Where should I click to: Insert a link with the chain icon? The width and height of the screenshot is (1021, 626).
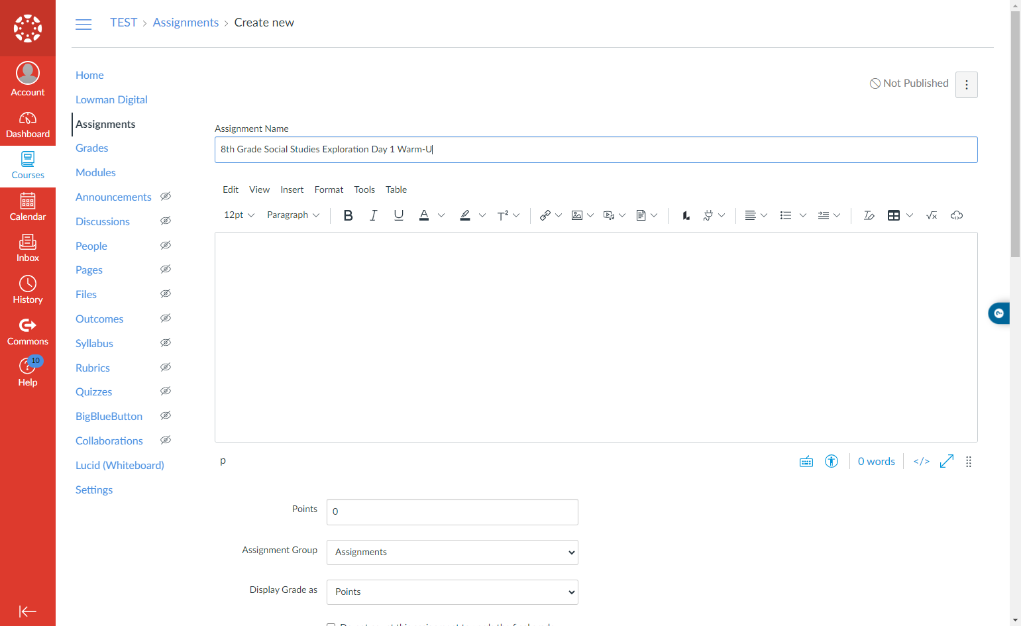tap(545, 215)
